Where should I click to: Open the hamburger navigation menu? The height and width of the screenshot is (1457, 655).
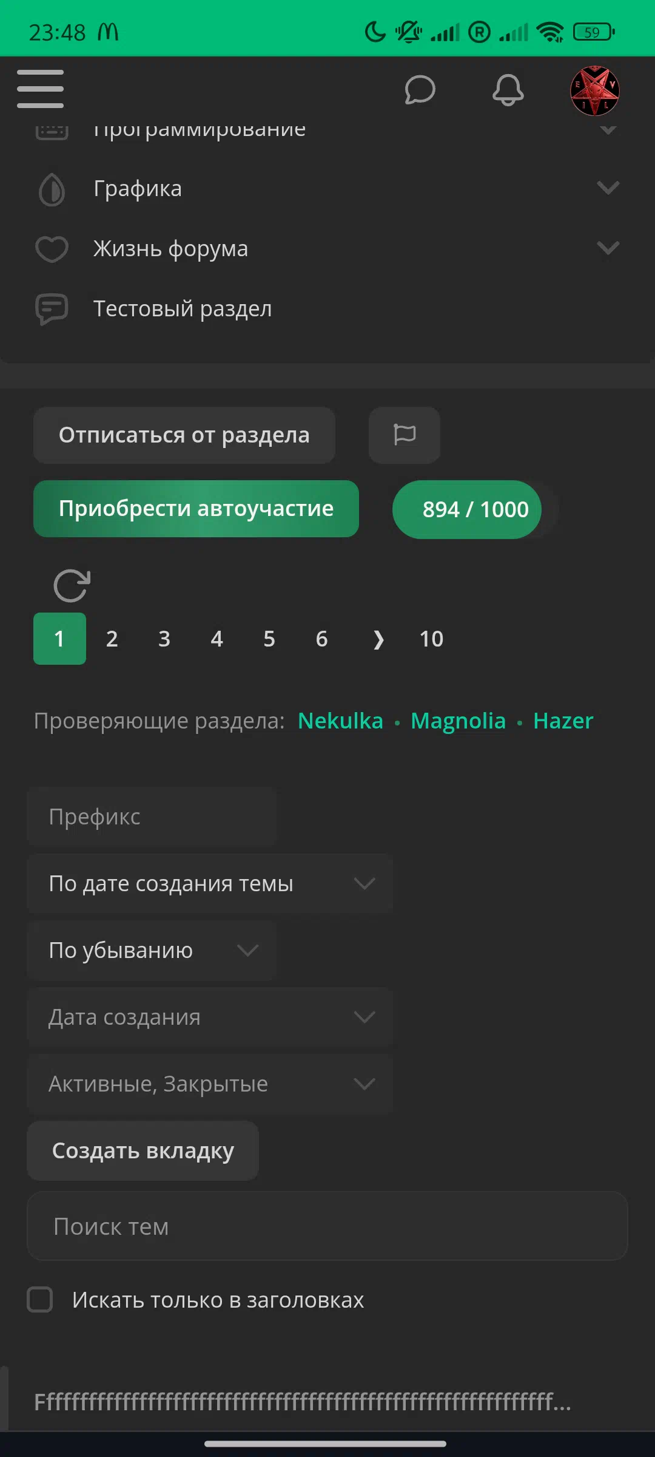click(x=40, y=89)
